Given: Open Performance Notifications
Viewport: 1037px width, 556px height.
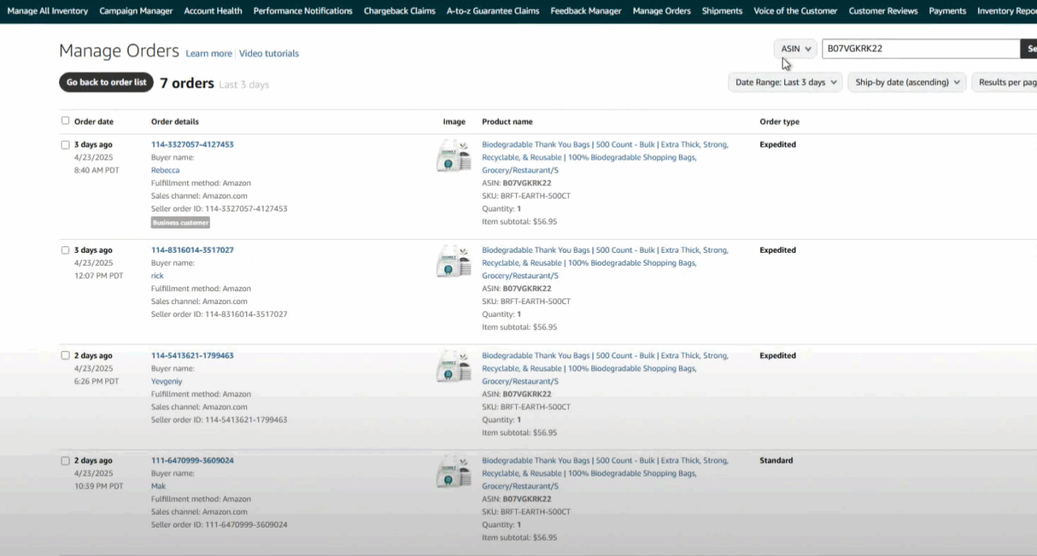Looking at the screenshot, I should [303, 11].
